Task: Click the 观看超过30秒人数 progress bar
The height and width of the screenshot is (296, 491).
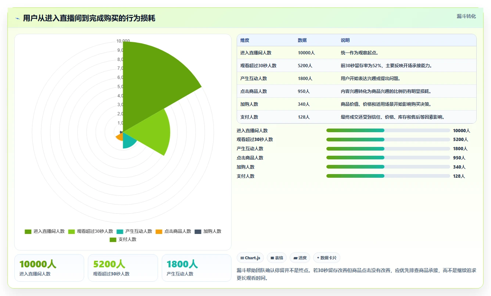Action: coord(388,140)
